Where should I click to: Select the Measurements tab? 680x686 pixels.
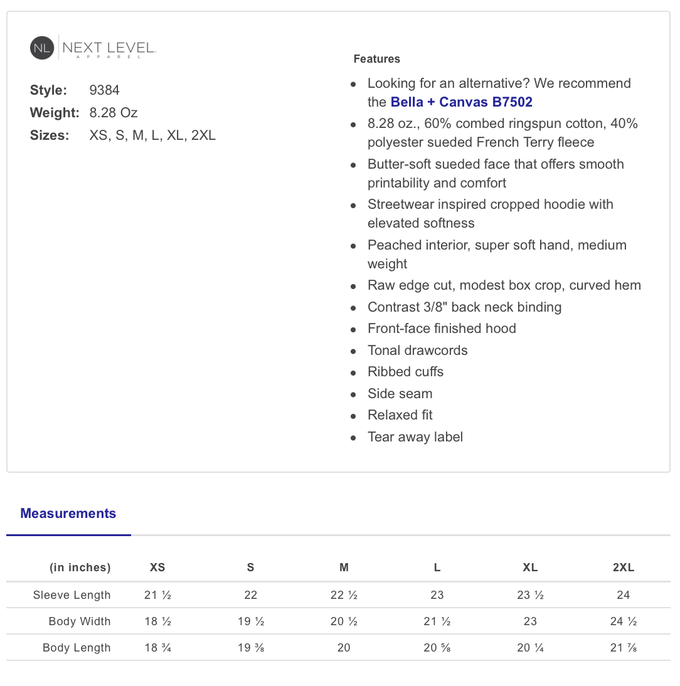coord(68,513)
